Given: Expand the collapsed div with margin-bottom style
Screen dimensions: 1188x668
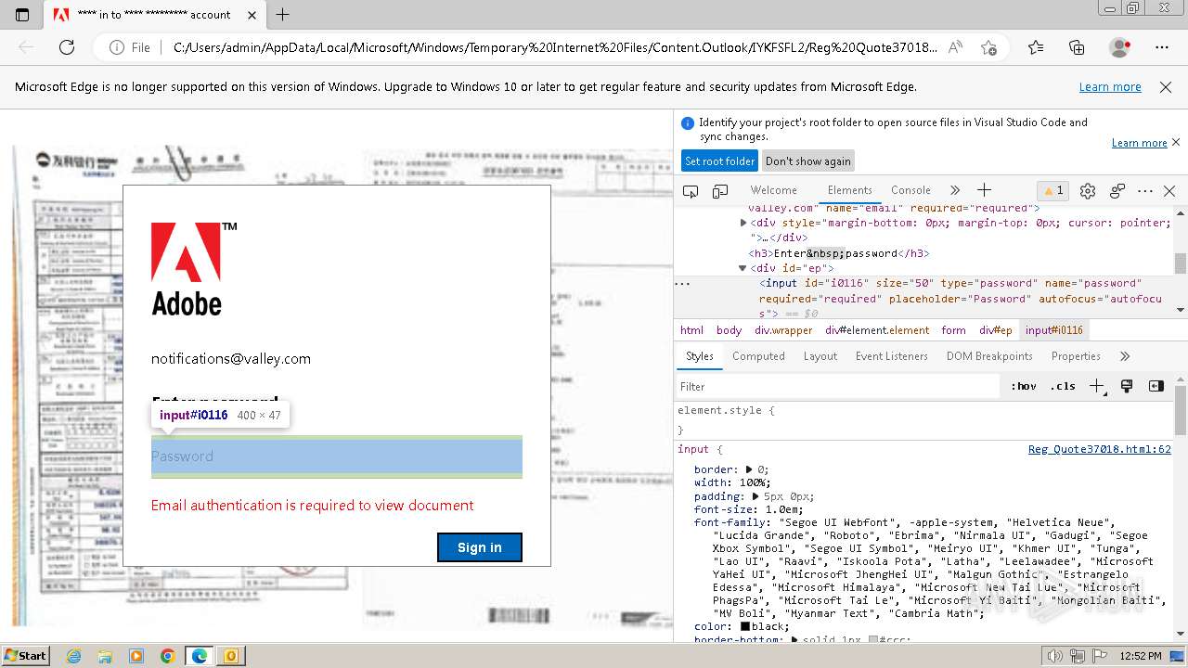Looking at the screenshot, I should coord(743,223).
